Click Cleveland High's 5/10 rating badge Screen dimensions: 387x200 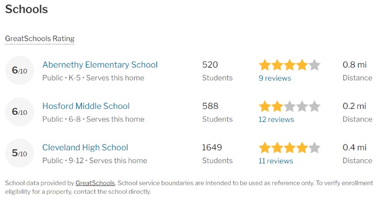tap(19, 153)
